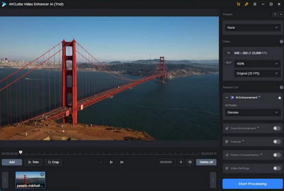Click the timeline playhead marker
Viewport: 284px width, 191px height.
[x=21, y=152]
